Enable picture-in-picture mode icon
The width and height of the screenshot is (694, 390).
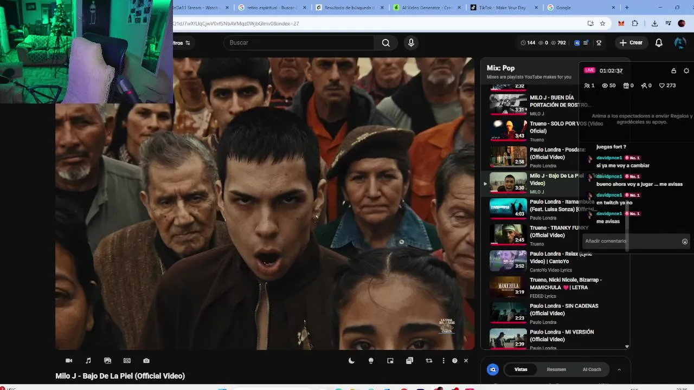point(390,361)
